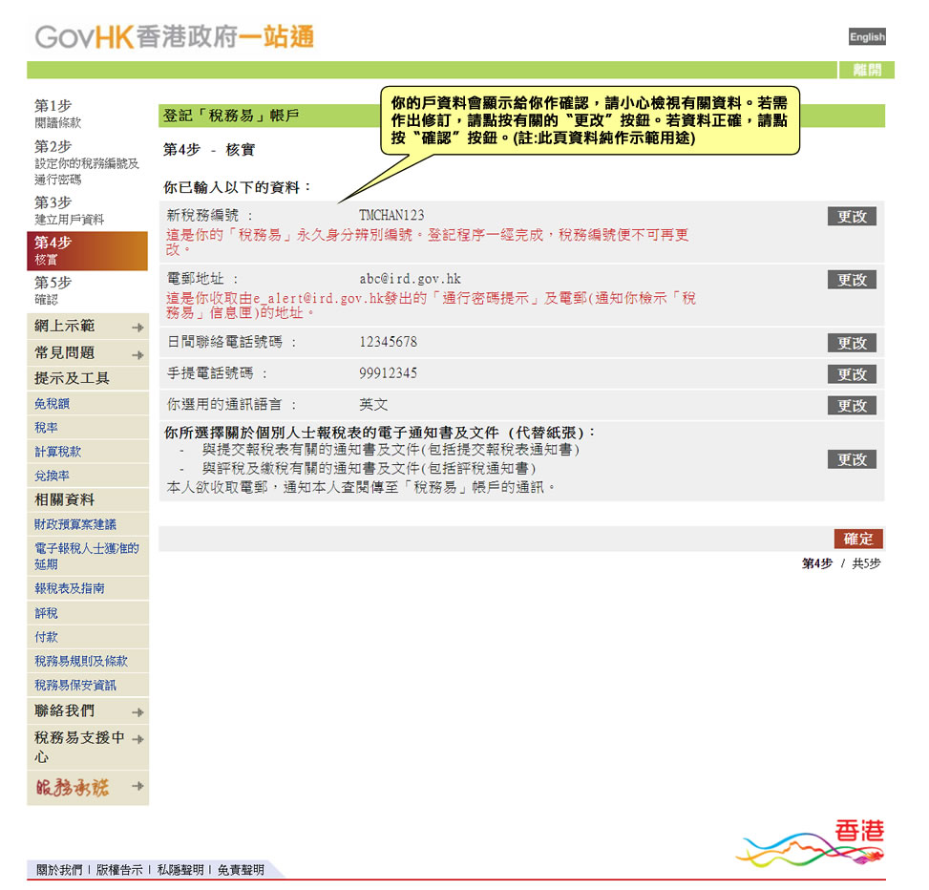Click 更改 next to 手提電話號碼

coord(851,373)
